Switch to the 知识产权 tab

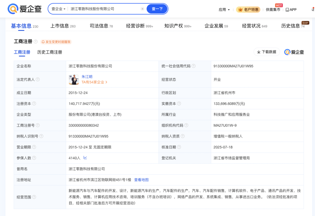[x=178, y=26]
